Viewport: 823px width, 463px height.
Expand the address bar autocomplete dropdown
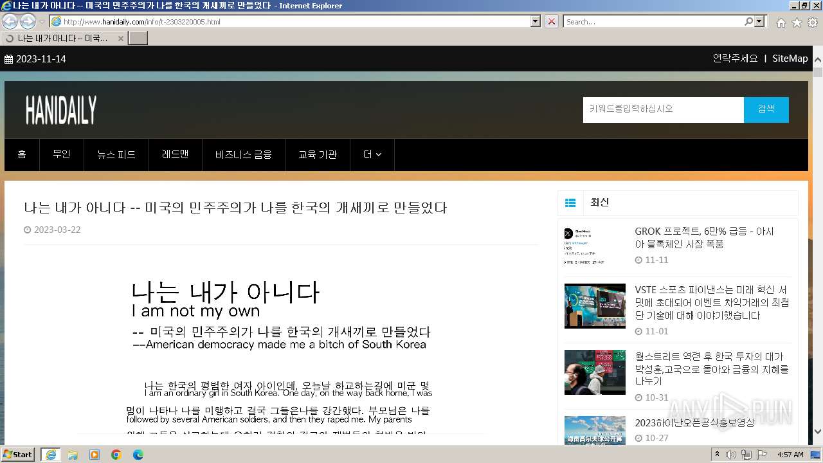tap(536, 21)
